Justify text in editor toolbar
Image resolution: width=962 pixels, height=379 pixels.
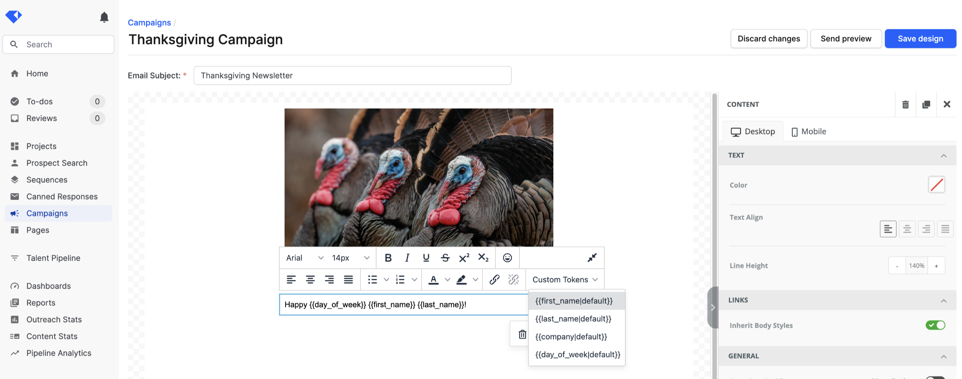[348, 280]
